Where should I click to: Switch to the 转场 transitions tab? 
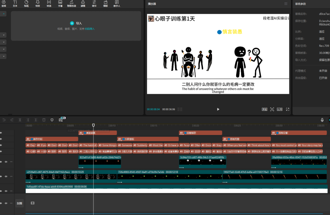[49, 3]
